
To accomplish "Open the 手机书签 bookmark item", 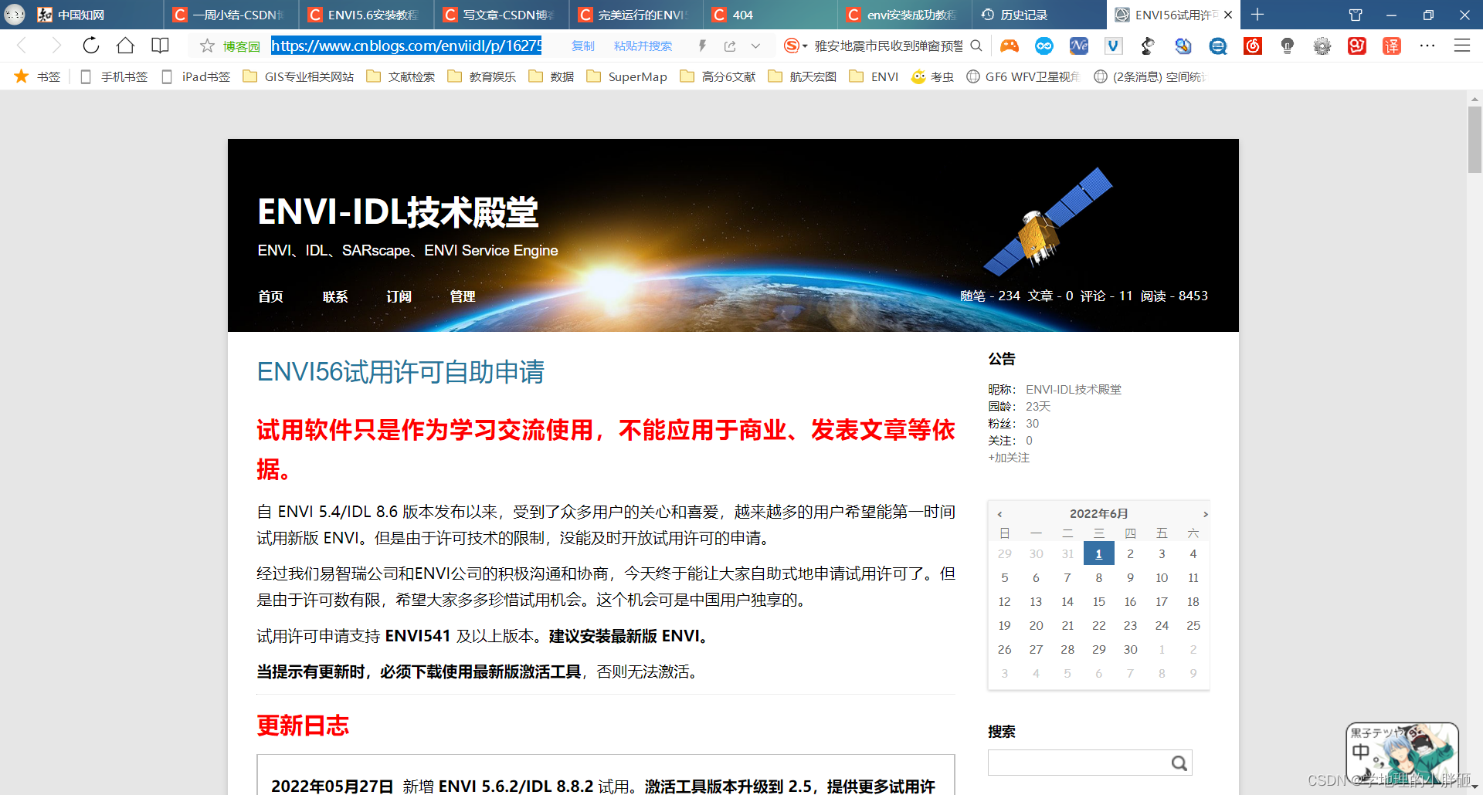I will pyautogui.click(x=114, y=76).
